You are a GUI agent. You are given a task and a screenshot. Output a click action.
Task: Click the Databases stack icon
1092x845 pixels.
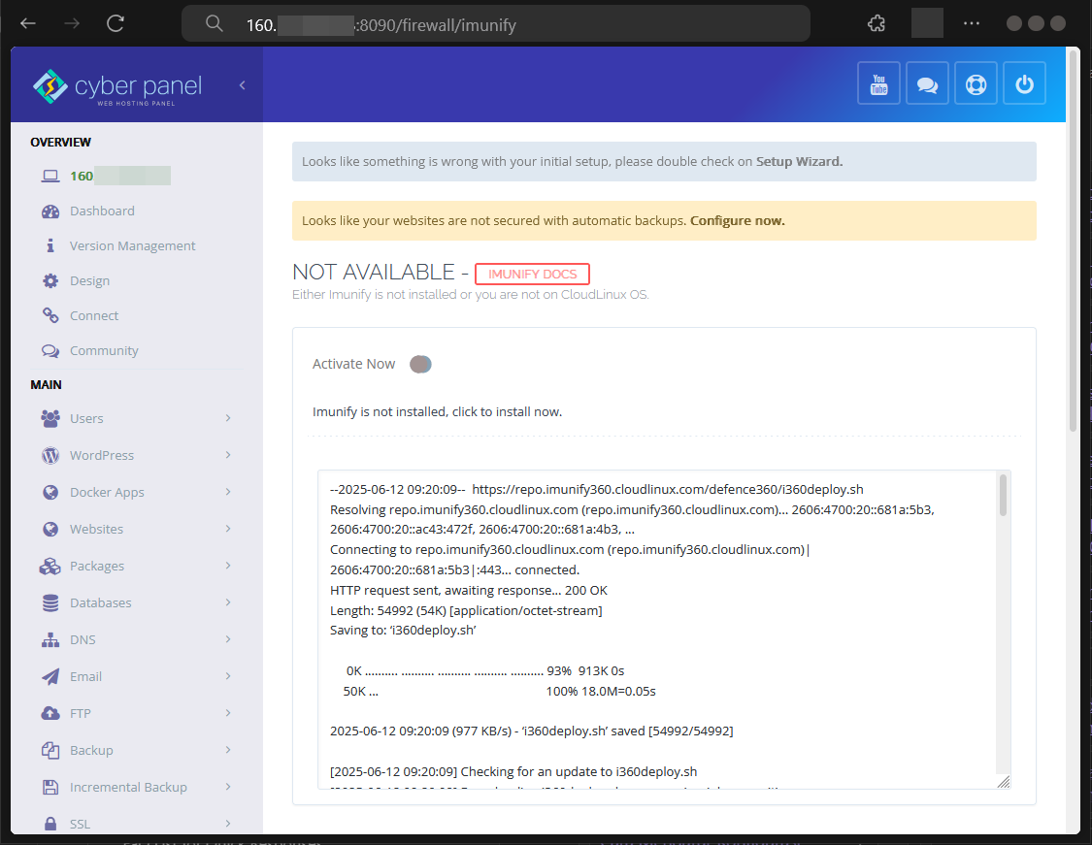coord(50,602)
